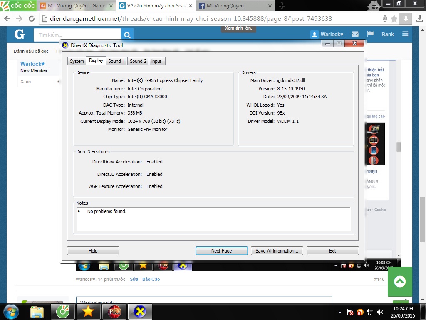Open the inbox envelope icon
The image size is (426, 320).
(x=355, y=34)
